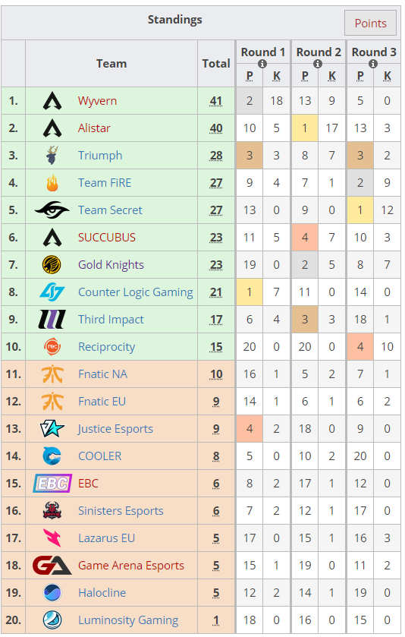405x637 pixels.
Task: Click the Round 2 info icon
Action: [318, 64]
